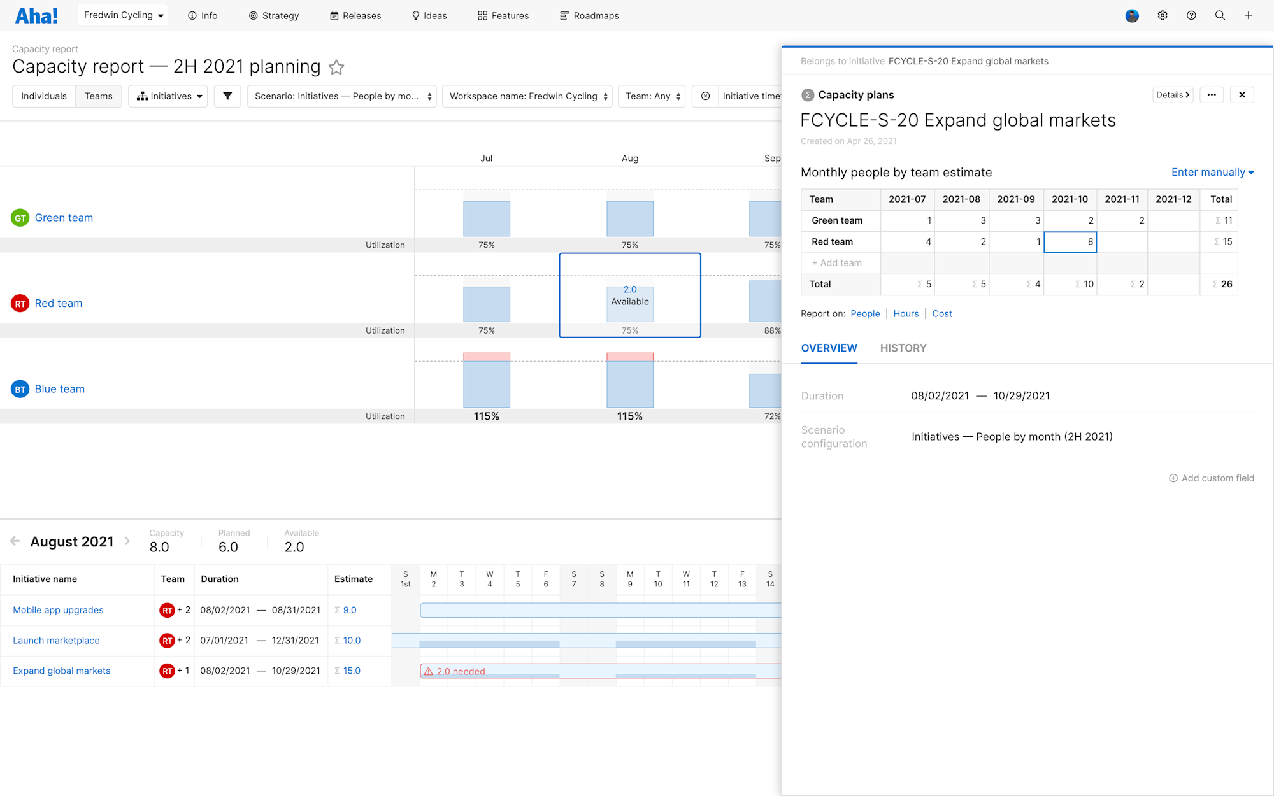
Task: Open the Roadmaps menu
Action: [x=589, y=15]
